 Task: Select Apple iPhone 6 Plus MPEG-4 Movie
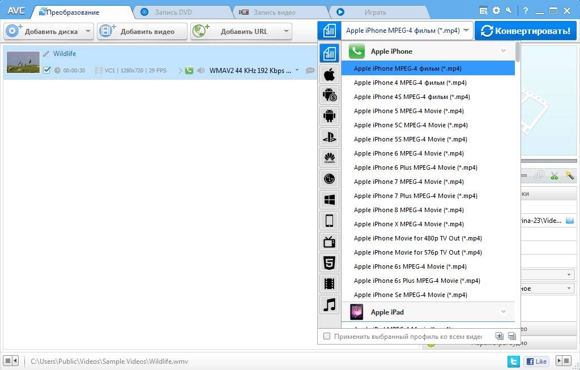428,168
